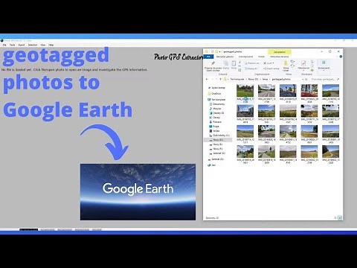Open Właściwości properties in the ribbon
The image size is (357, 268).
(x=303, y=66)
